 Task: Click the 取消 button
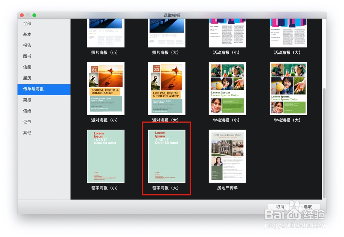(280, 207)
